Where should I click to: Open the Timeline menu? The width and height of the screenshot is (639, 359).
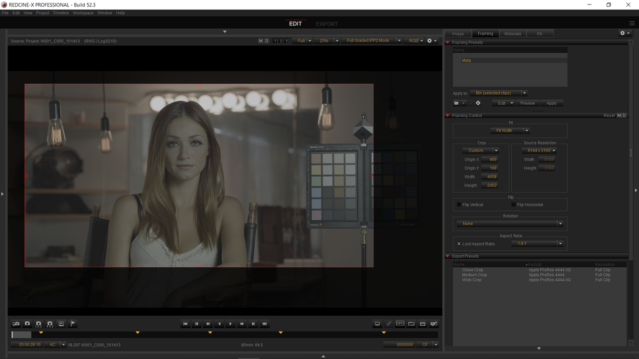point(61,13)
